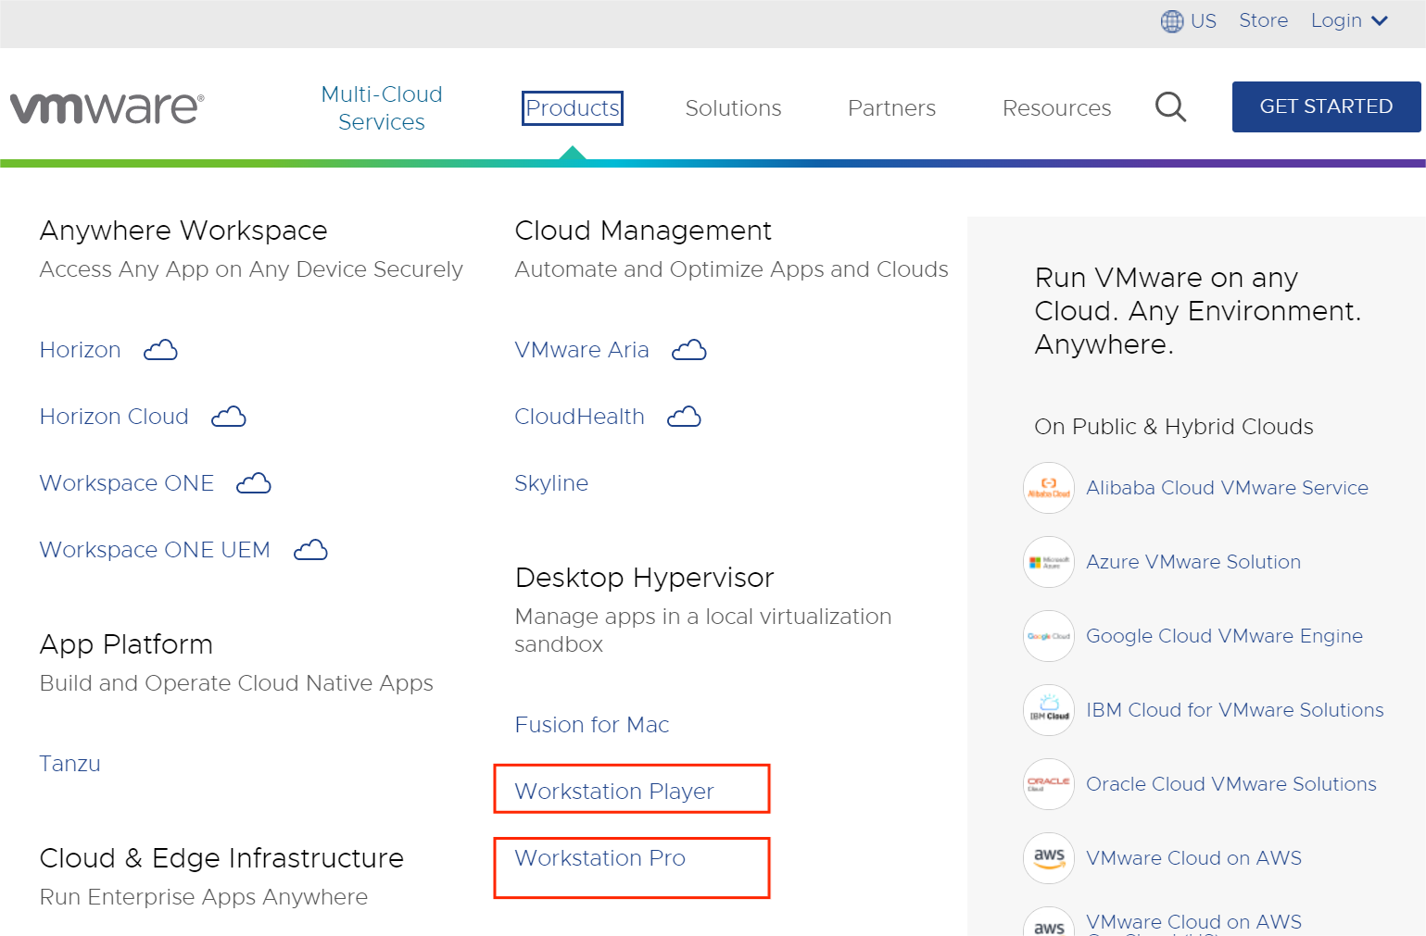The width and height of the screenshot is (1426, 936).
Task: Open the search magnifier icon
Action: tap(1170, 106)
